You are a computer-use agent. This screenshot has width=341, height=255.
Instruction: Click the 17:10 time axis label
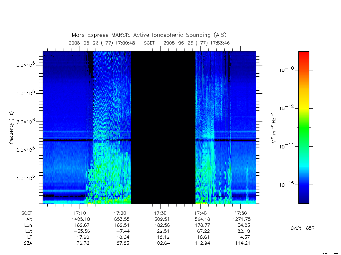coord(80,213)
